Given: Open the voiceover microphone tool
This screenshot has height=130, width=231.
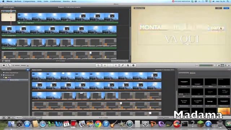Looking at the screenshot, I should [x=122, y=65].
